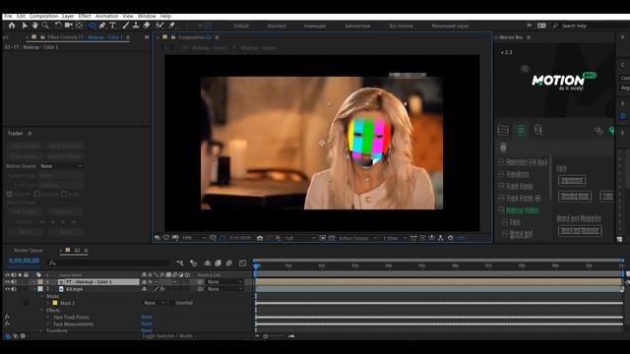Click the Motion Blur enable icon in timeline
This screenshot has height=354, width=630.
(229, 264)
